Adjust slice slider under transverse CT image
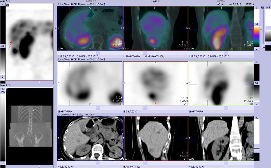 tap(98, 163)
